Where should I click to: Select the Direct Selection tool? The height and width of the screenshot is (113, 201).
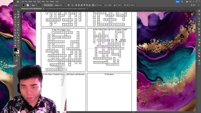pos(18,12)
